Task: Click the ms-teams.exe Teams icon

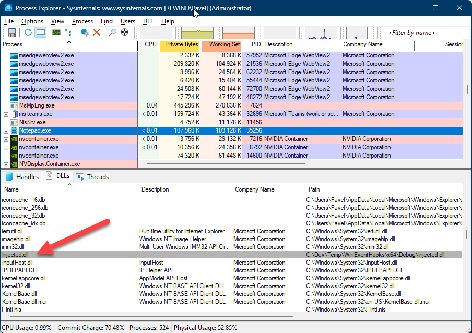Action: (14, 114)
